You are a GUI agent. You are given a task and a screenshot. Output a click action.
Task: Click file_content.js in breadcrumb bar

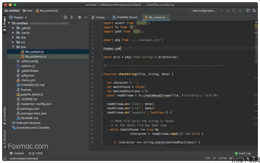(x=47, y=11)
